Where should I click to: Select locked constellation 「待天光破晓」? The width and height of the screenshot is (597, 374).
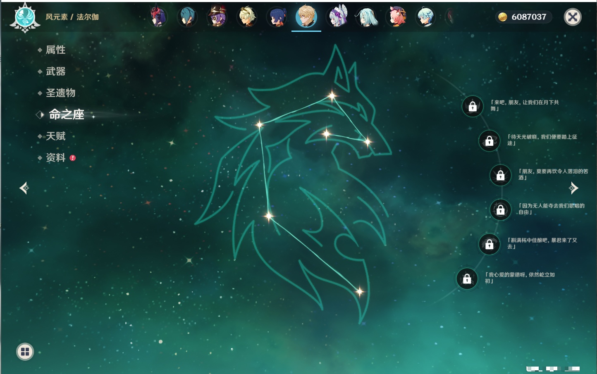point(489,141)
